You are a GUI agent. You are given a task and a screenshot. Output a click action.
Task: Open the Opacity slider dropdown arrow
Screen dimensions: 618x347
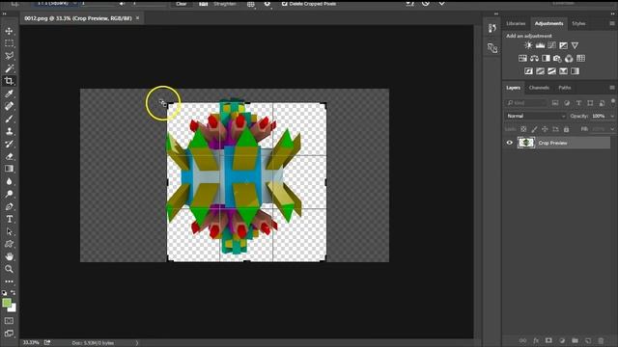(x=612, y=116)
